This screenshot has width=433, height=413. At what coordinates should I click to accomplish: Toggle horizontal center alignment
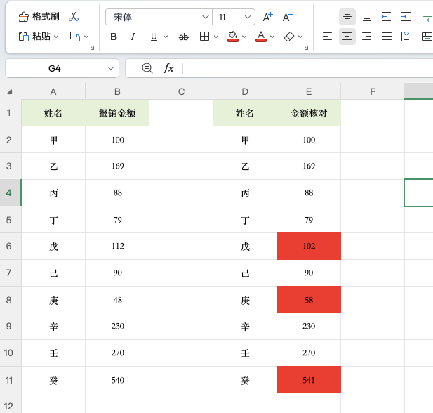(347, 37)
